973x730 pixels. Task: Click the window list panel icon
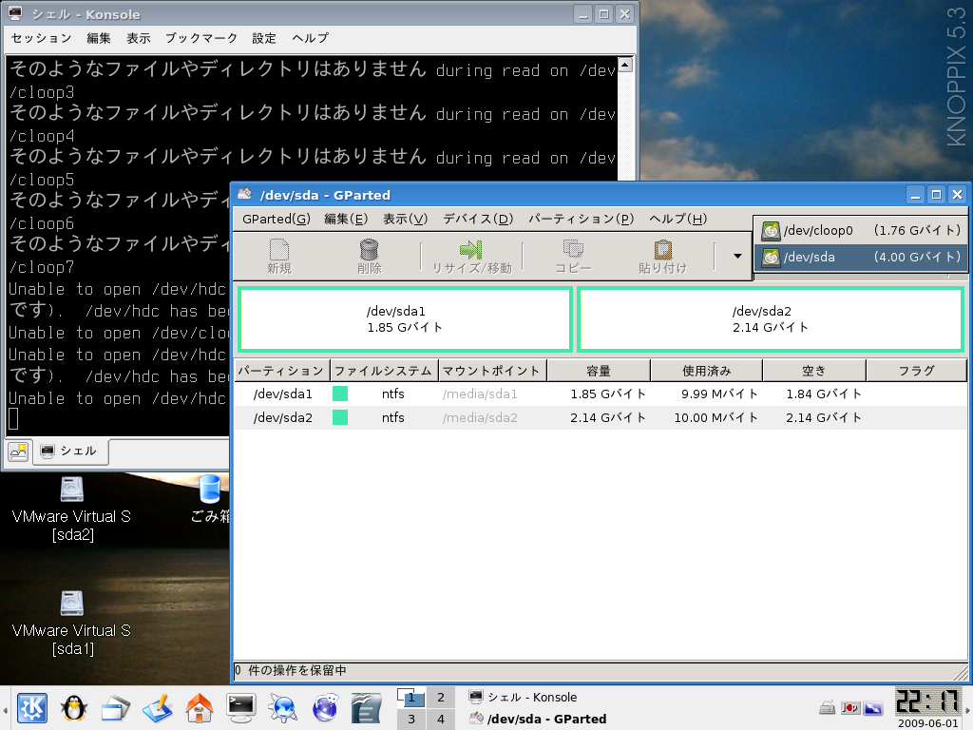(115, 709)
